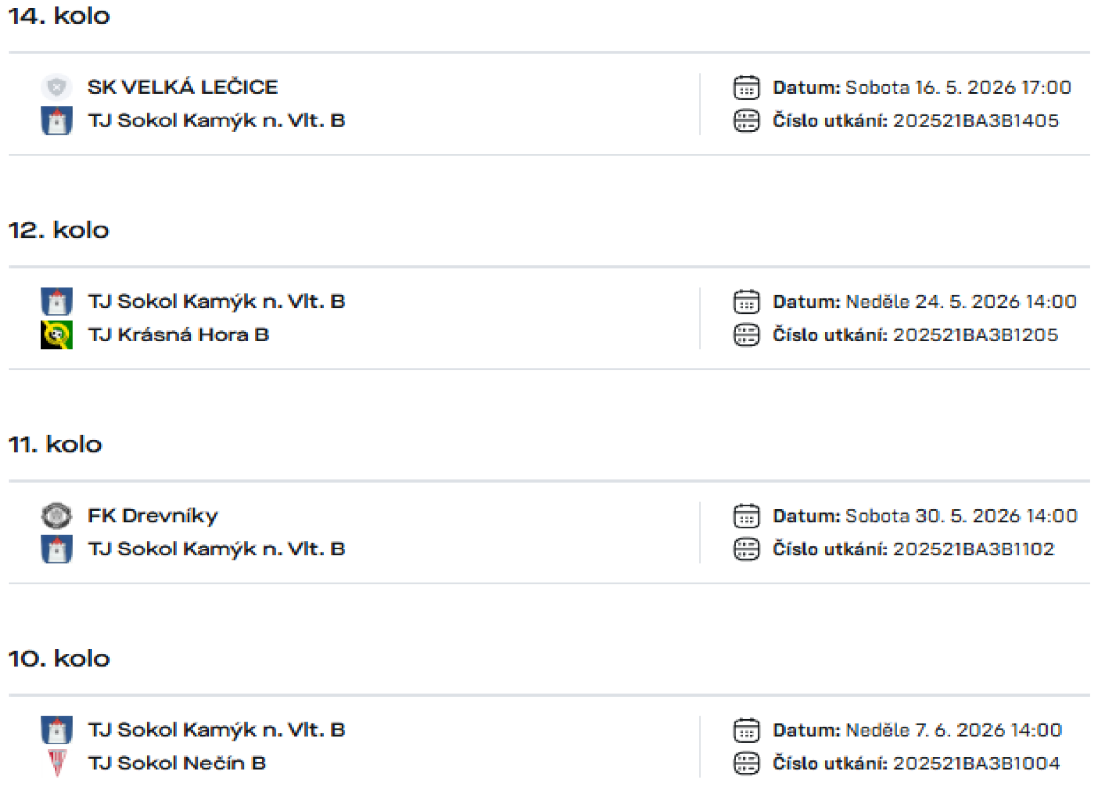Select the 11. kolo heading
The width and height of the screenshot is (1120, 802).
pyautogui.click(x=55, y=444)
